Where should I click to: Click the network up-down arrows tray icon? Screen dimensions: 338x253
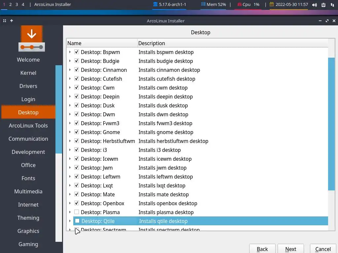(x=332, y=5)
